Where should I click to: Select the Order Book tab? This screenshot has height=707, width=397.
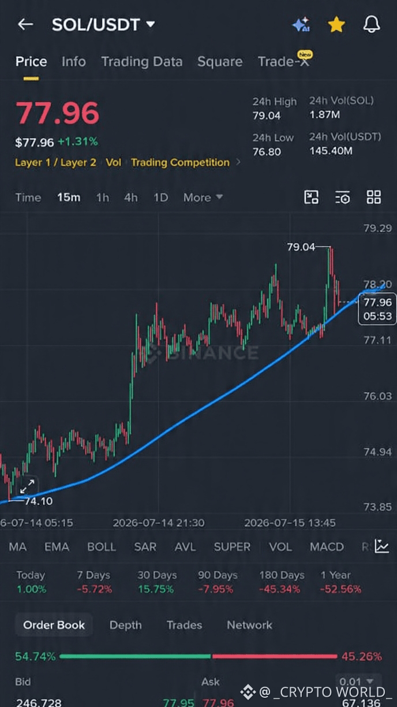(x=54, y=625)
